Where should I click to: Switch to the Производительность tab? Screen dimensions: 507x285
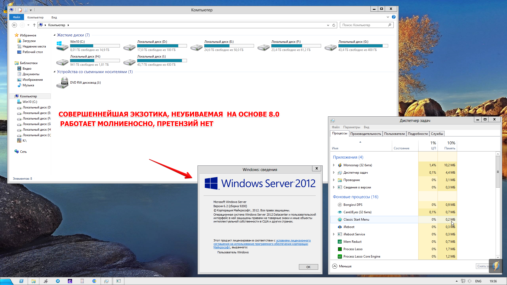click(365, 134)
